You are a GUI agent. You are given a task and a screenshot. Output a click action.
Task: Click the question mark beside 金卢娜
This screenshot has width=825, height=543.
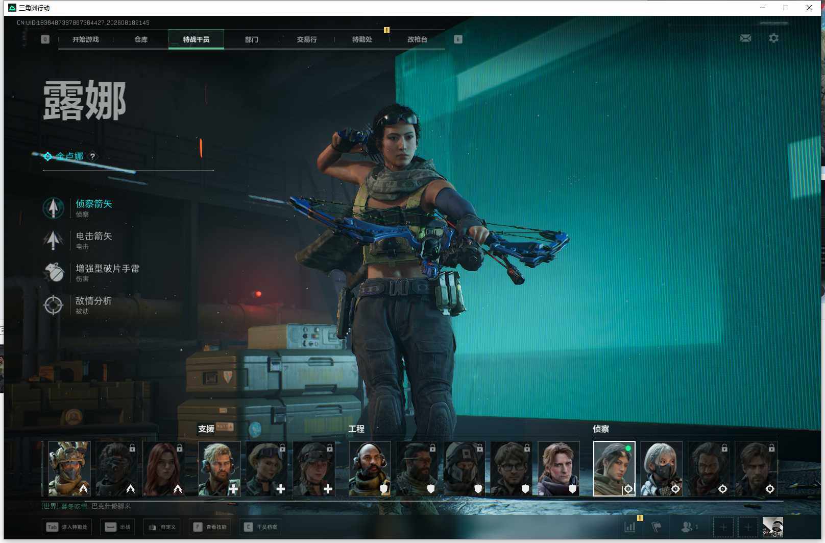pyautogui.click(x=92, y=156)
